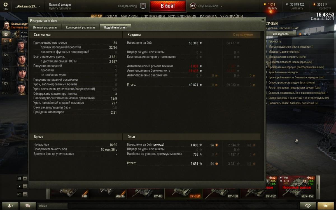This screenshot has height=210, width=336.
Task: Click the platoon emblem icon near Создать взвод
Action: (143, 6)
